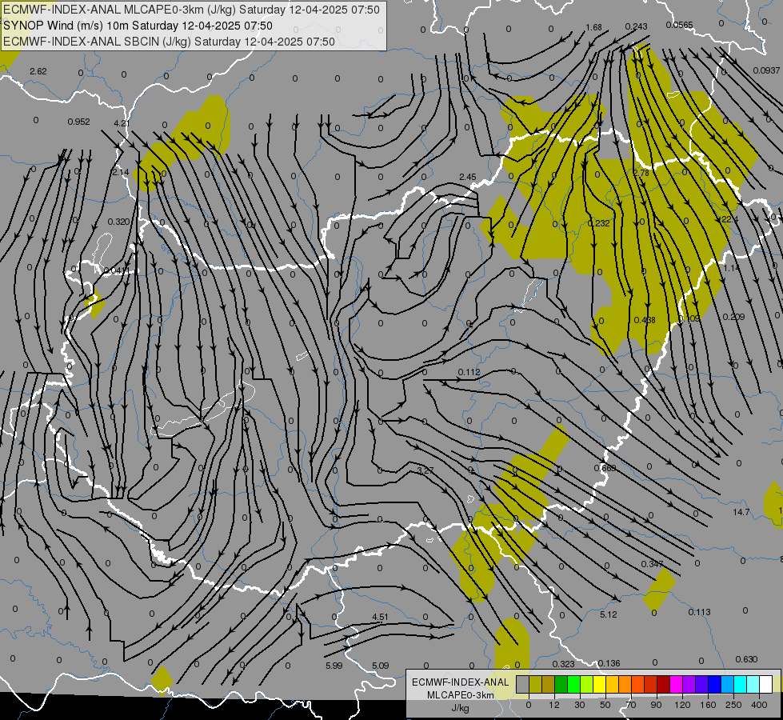
Task: Click the '14.7' map value
Action: (741, 512)
